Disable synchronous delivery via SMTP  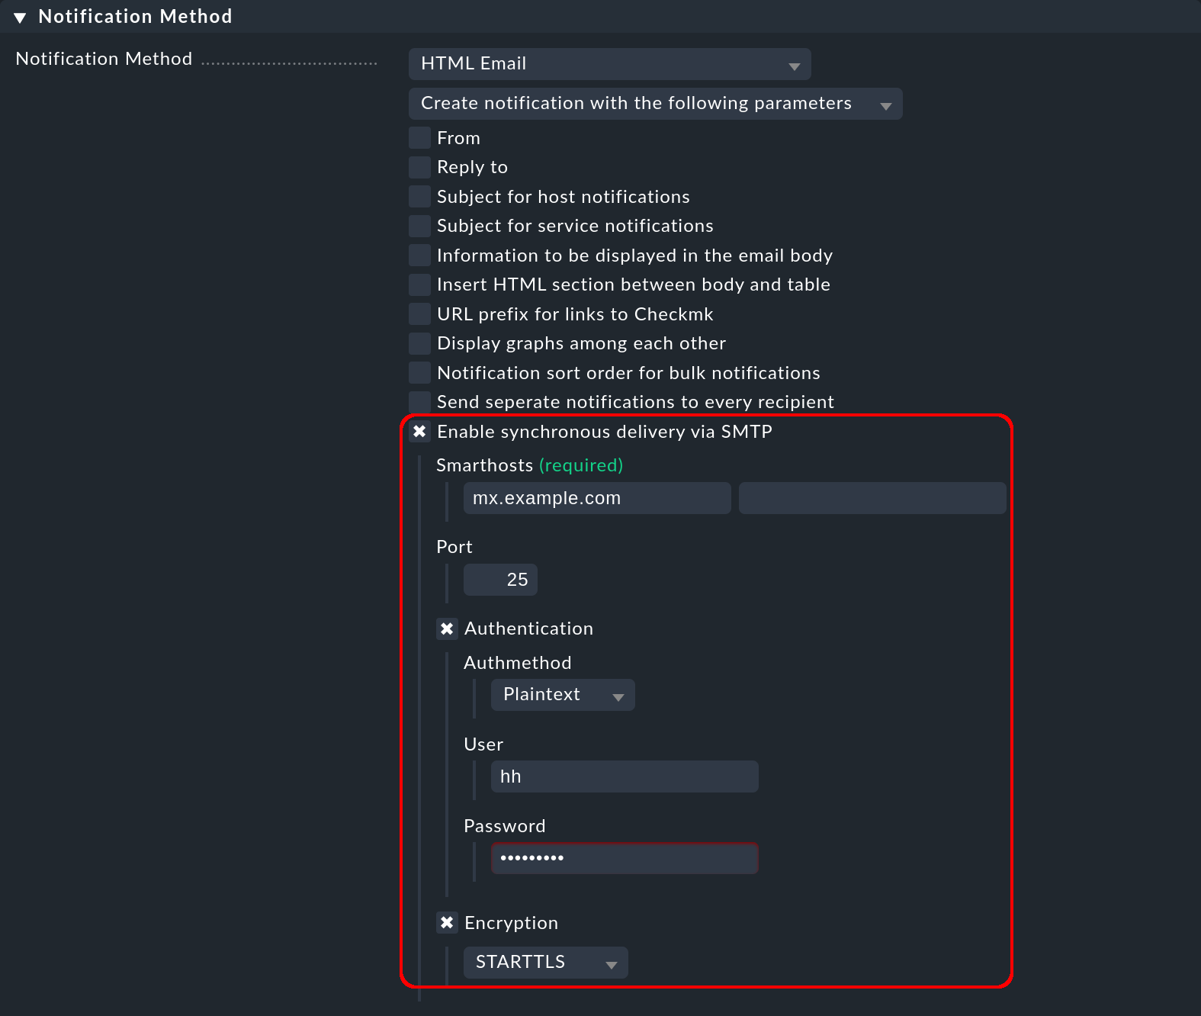tap(419, 432)
